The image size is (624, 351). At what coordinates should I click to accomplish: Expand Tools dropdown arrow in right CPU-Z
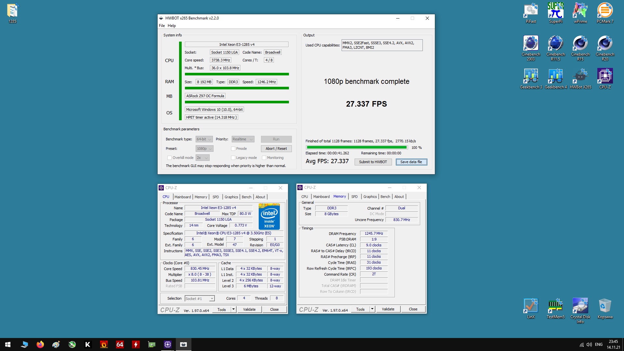372,309
